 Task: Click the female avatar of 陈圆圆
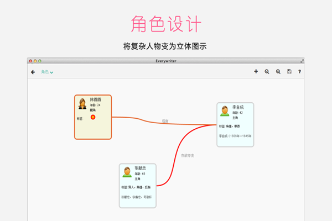(82, 104)
